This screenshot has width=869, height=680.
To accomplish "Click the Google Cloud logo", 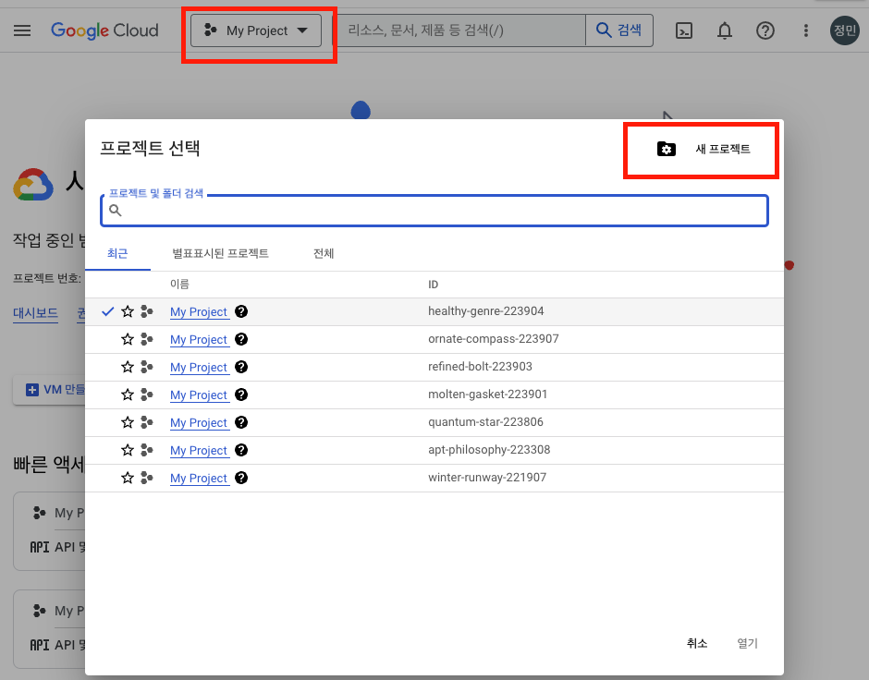I will coord(104,30).
